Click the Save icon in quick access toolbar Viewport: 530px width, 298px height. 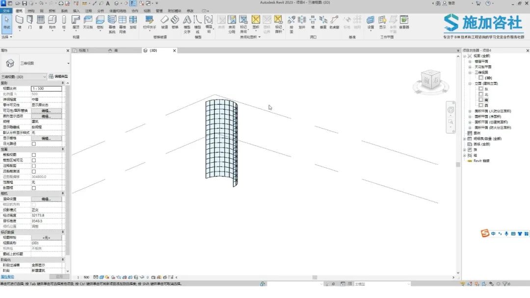click(x=25, y=3)
